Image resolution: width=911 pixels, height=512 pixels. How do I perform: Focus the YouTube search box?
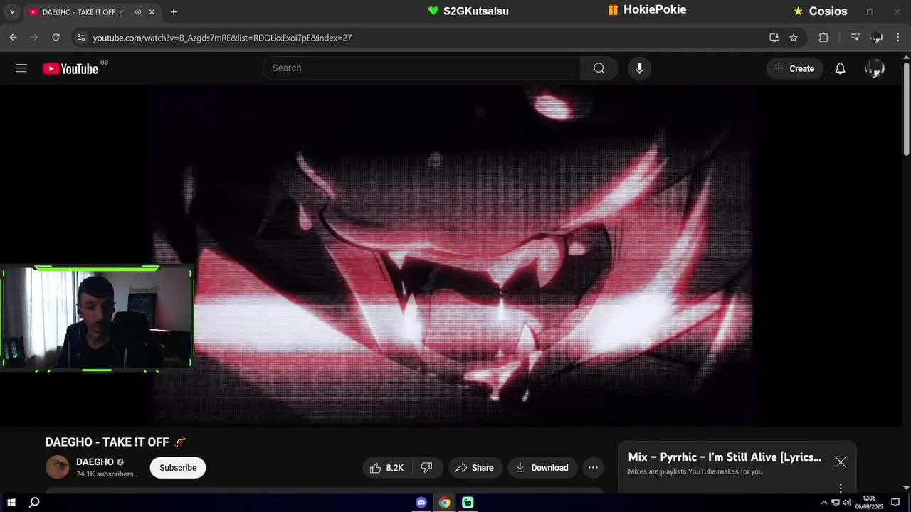coord(421,68)
